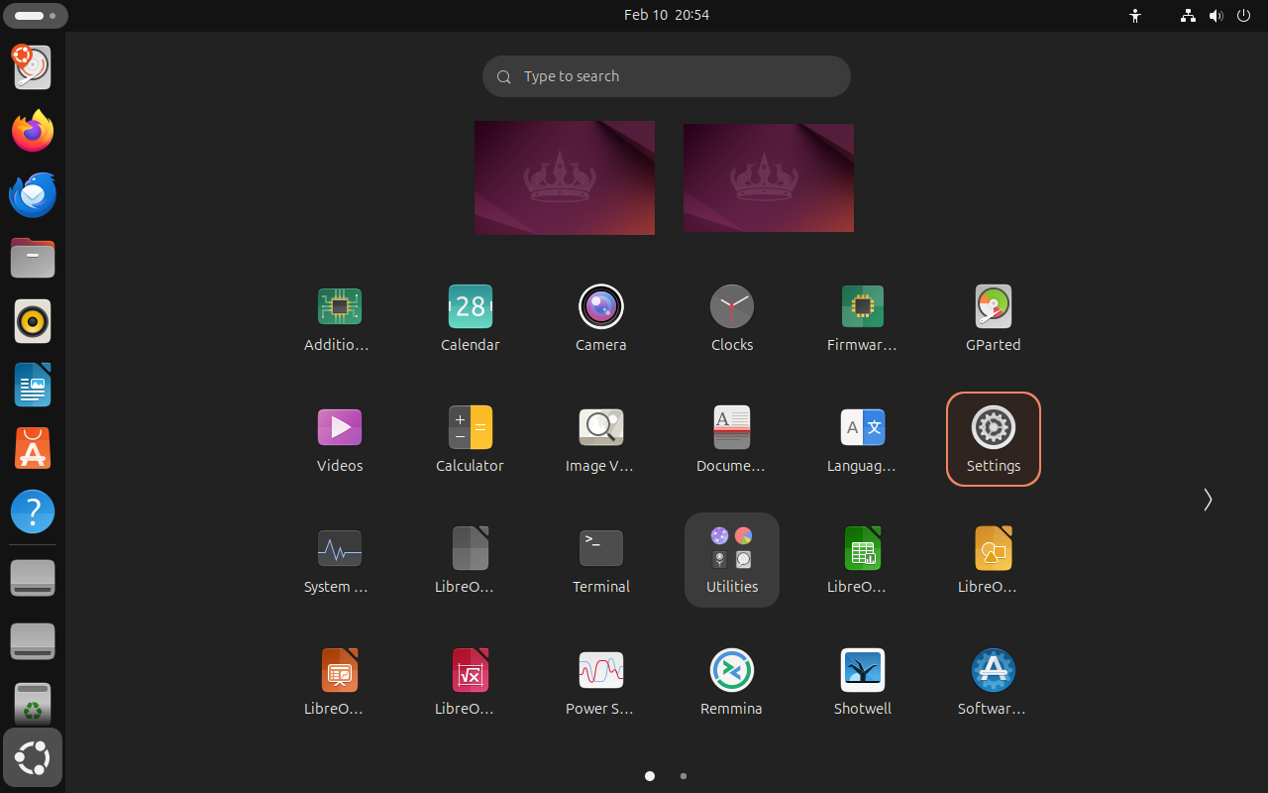Go to next app page arrow
1268x793 pixels.
click(1207, 500)
